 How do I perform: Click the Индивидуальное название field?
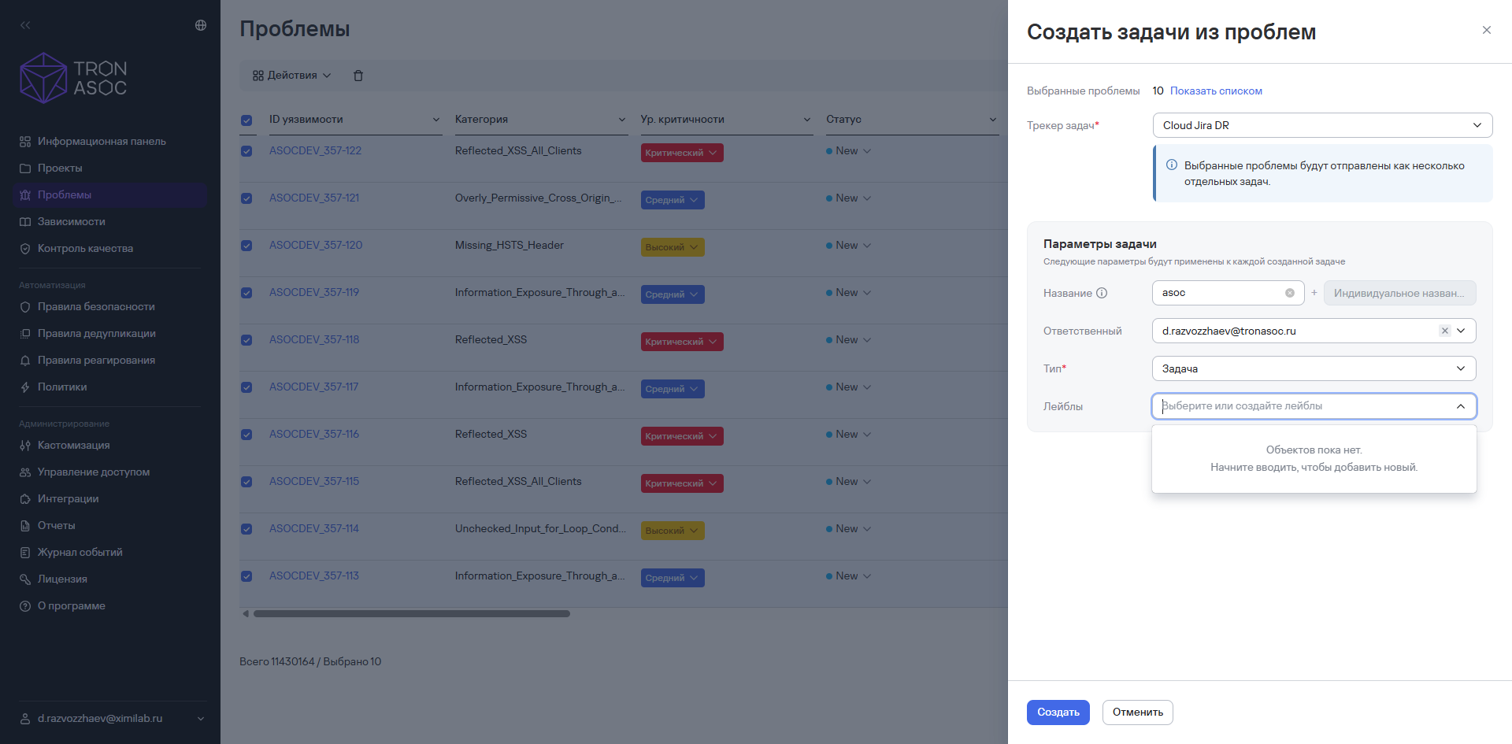tap(1399, 293)
